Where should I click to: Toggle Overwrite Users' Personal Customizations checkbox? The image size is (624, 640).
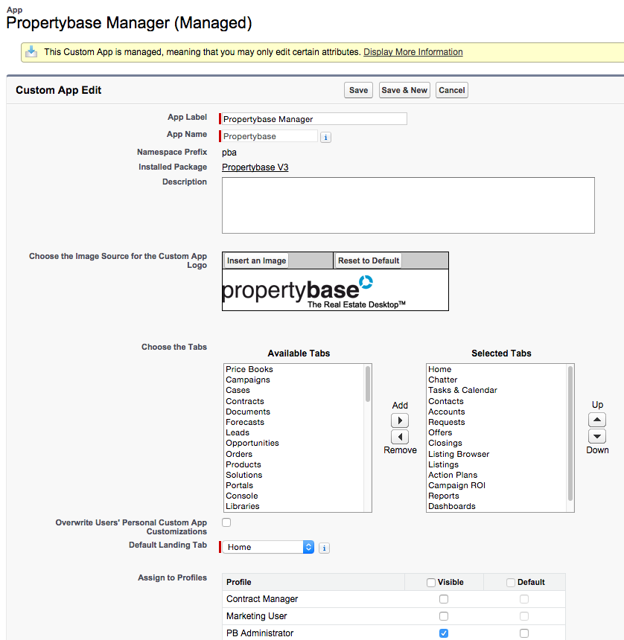[x=226, y=522]
